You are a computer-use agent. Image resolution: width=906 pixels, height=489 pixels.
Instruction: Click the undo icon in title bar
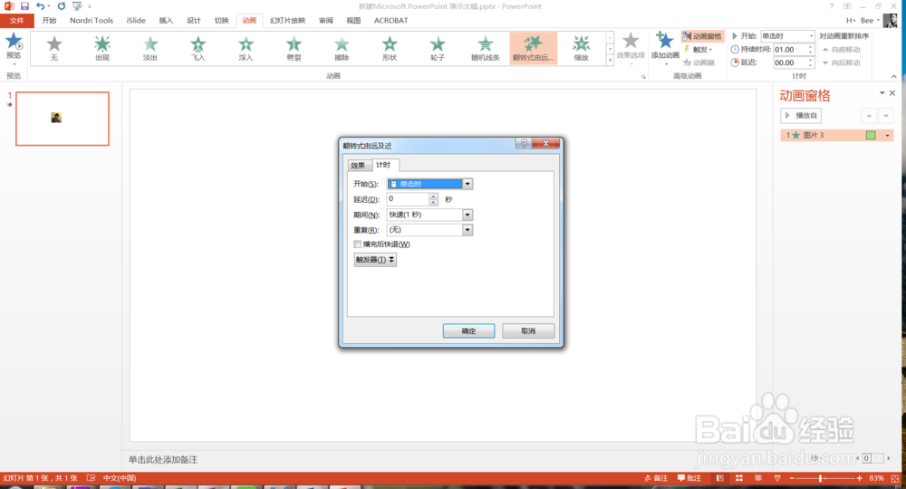(x=41, y=5)
